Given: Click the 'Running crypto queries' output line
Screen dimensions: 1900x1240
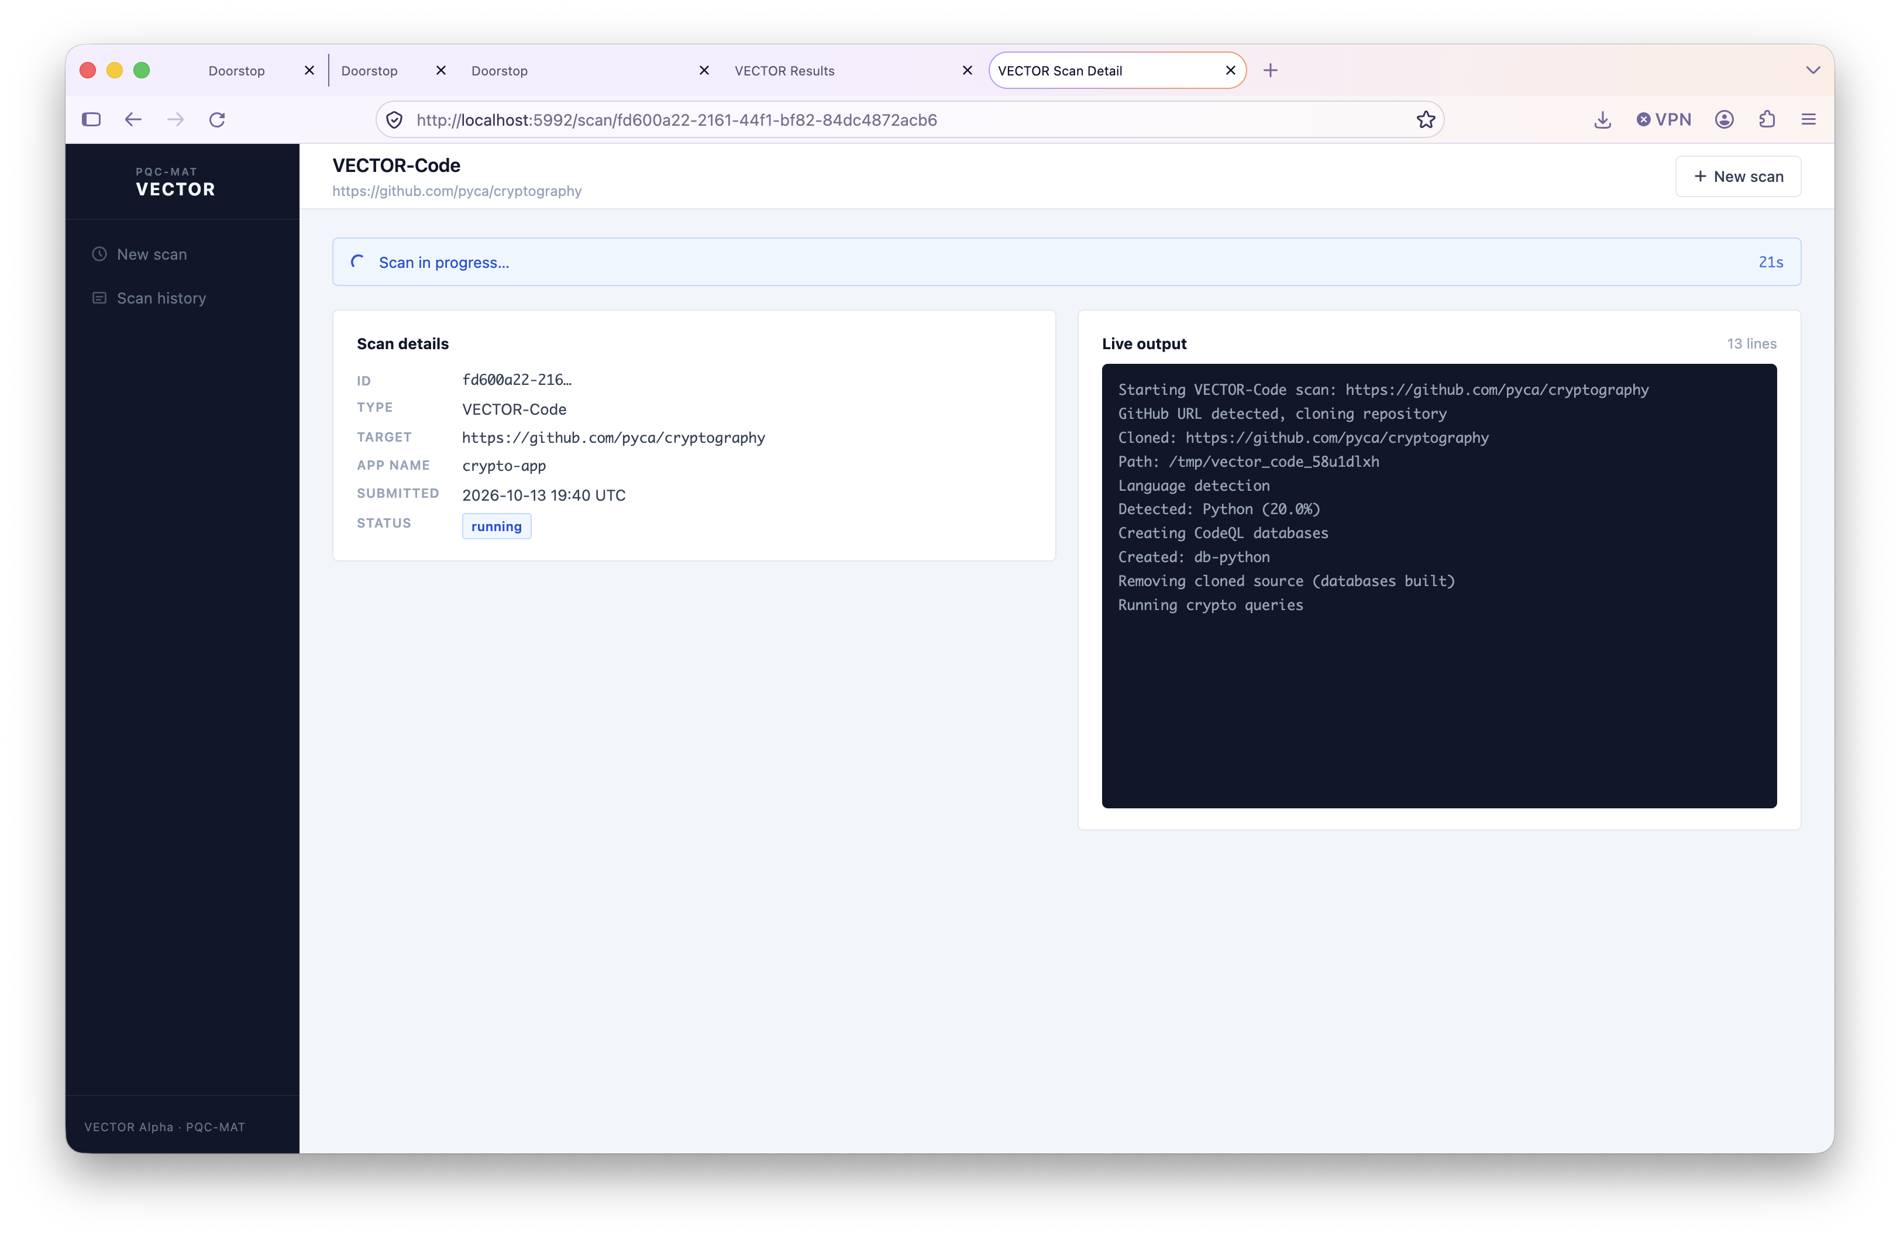Looking at the screenshot, I should 1210,605.
